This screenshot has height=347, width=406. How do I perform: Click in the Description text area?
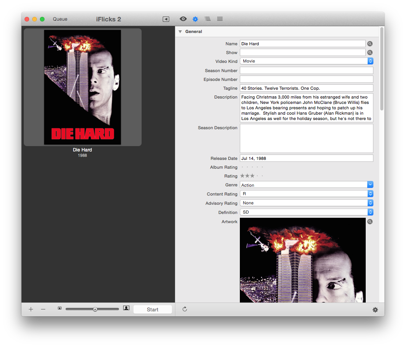[x=307, y=108]
